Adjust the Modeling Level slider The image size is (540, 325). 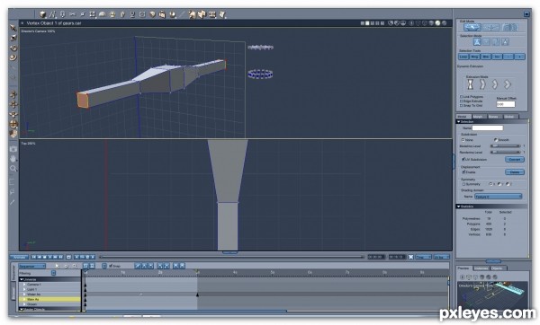pos(506,146)
